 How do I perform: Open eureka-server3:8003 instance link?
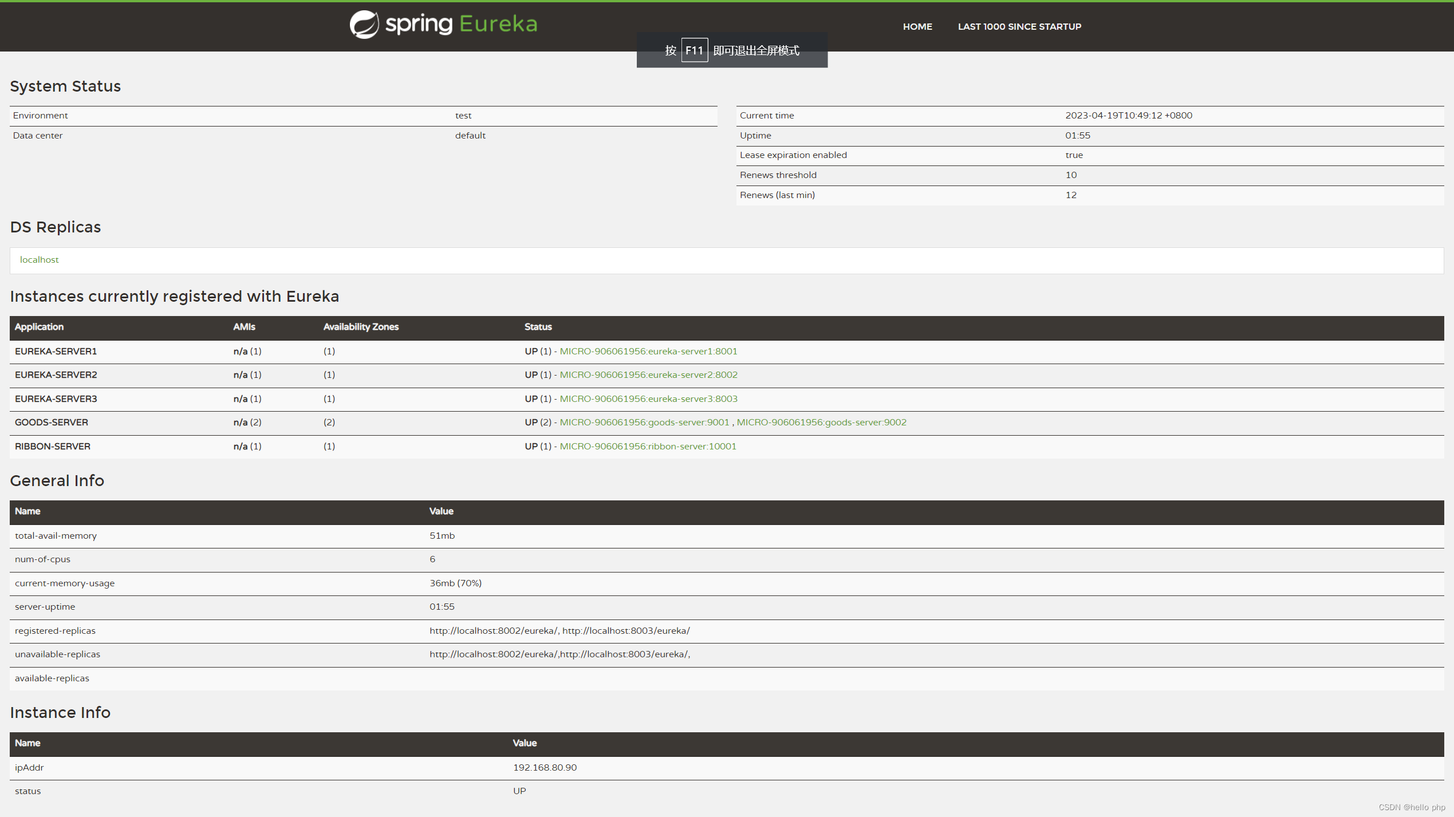pos(648,399)
